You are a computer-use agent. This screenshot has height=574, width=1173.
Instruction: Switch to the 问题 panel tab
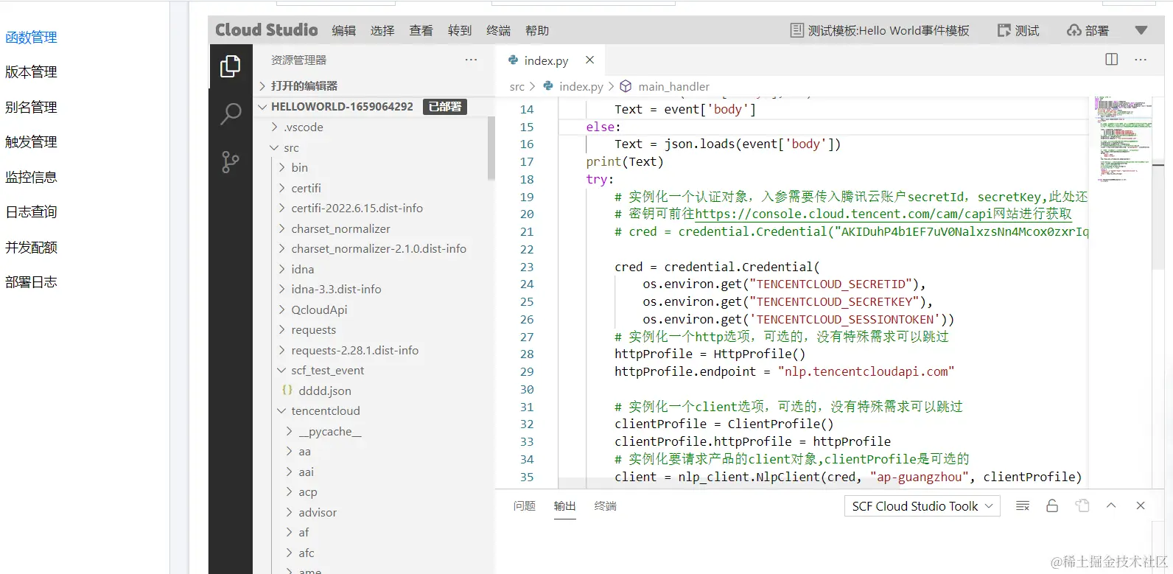[x=525, y=505]
